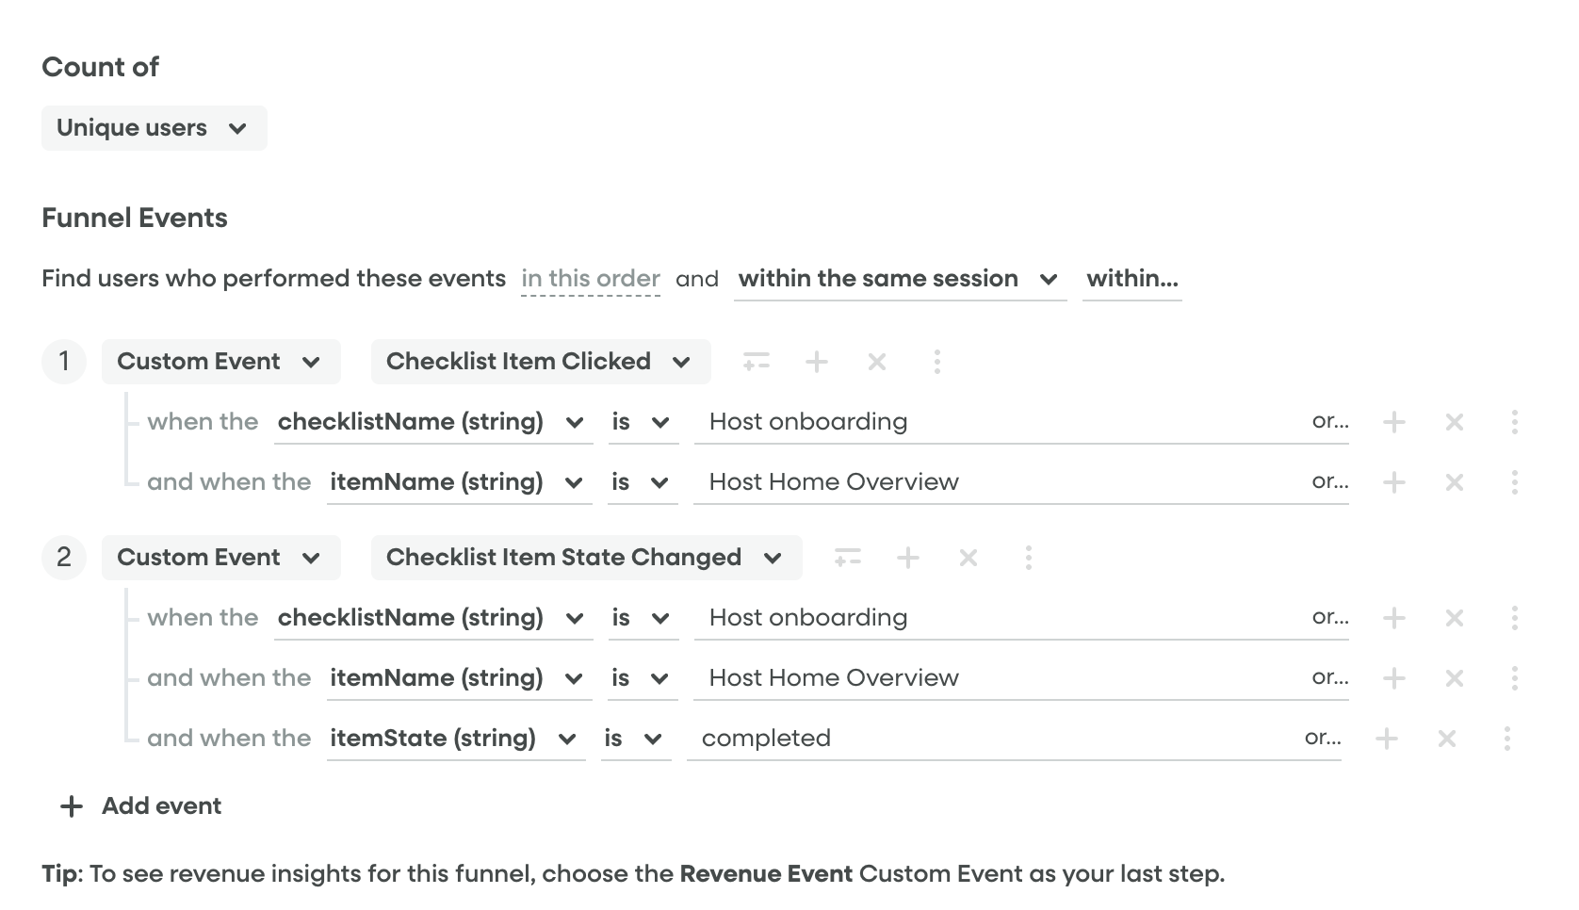Toggle the in this order link
This screenshot has width=1579, height=910.
[x=591, y=279]
